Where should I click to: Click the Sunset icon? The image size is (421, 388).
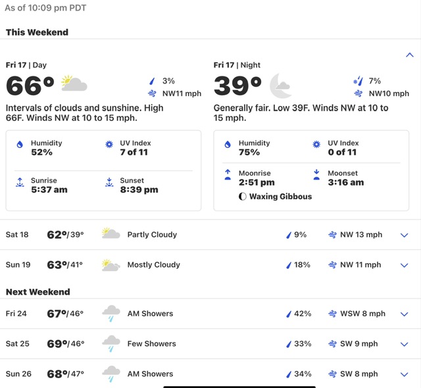point(109,182)
